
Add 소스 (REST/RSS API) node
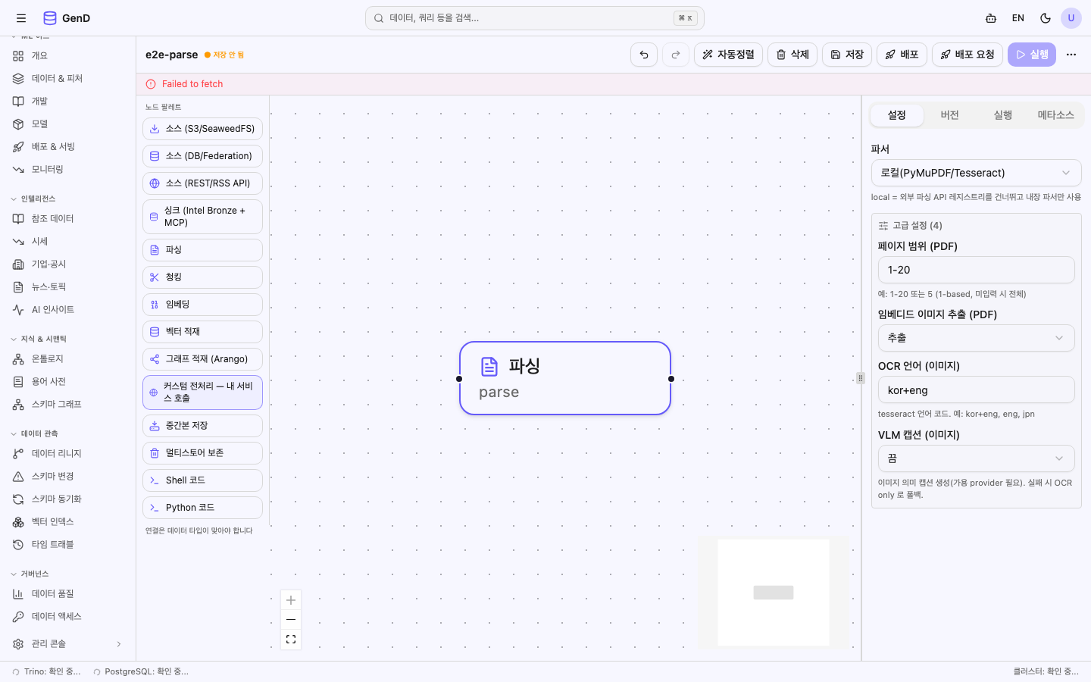pyautogui.click(x=202, y=183)
